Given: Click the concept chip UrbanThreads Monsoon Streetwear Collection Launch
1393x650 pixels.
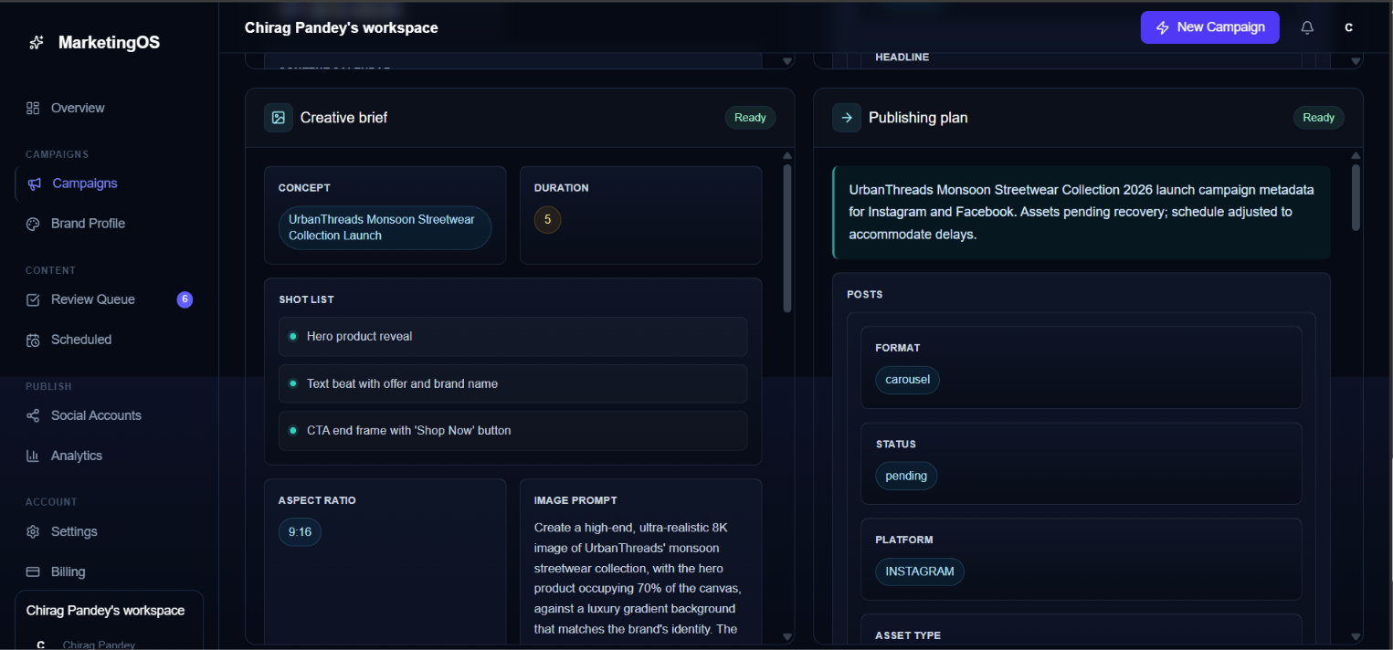Looking at the screenshot, I should (x=385, y=227).
